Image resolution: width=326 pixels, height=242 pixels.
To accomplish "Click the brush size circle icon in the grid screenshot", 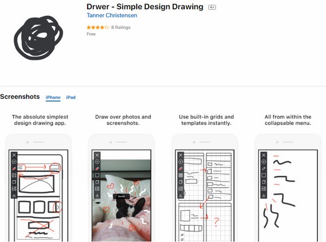I will [x=180, y=162].
